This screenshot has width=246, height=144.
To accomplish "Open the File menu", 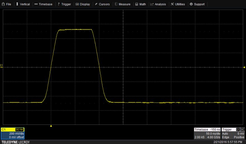I will pos(6,4).
